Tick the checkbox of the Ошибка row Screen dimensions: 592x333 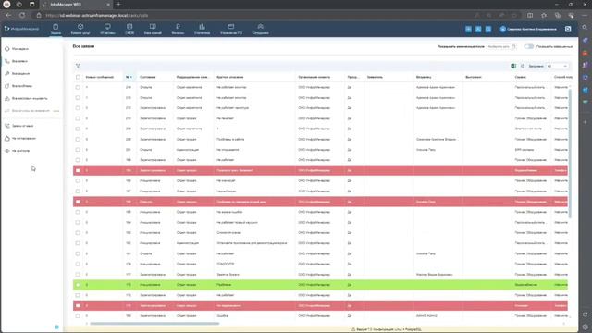click(78, 316)
